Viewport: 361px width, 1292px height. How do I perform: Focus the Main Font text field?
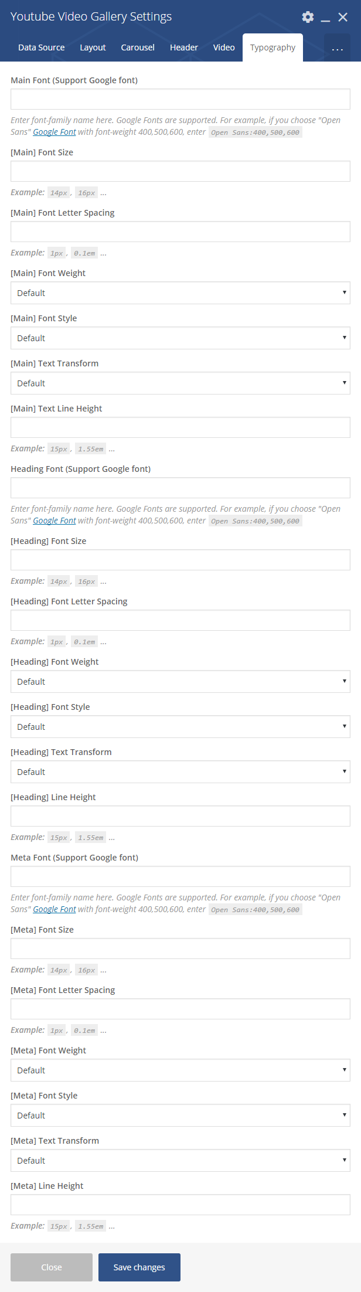(180, 99)
